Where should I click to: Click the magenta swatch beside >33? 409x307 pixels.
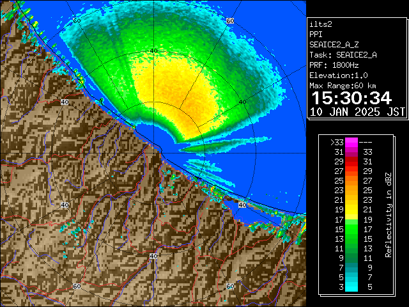[x=351, y=143]
